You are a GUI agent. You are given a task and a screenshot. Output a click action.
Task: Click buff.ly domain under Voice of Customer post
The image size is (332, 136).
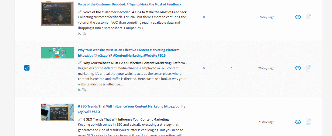point(82,34)
